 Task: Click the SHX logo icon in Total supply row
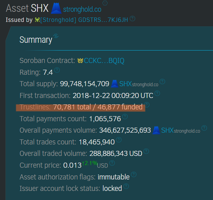114,84
